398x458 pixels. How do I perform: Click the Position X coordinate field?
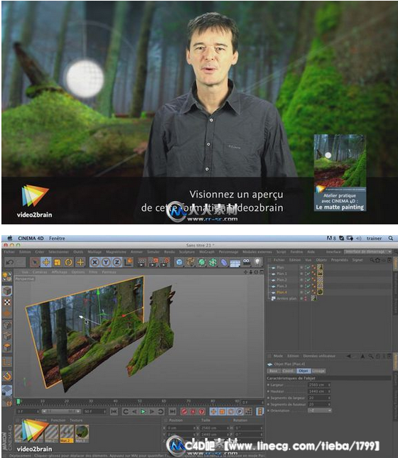coord(180,428)
